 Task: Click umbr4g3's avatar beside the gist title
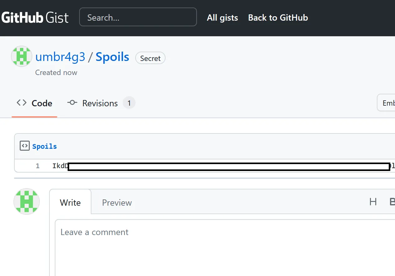(22, 56)
